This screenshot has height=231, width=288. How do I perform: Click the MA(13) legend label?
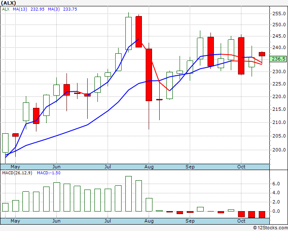[x=20, y=9]
